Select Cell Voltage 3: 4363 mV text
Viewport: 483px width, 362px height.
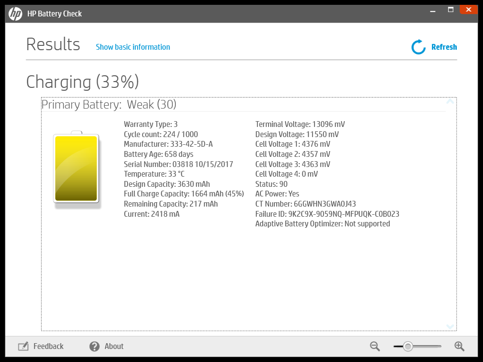(x=293, y=164)
